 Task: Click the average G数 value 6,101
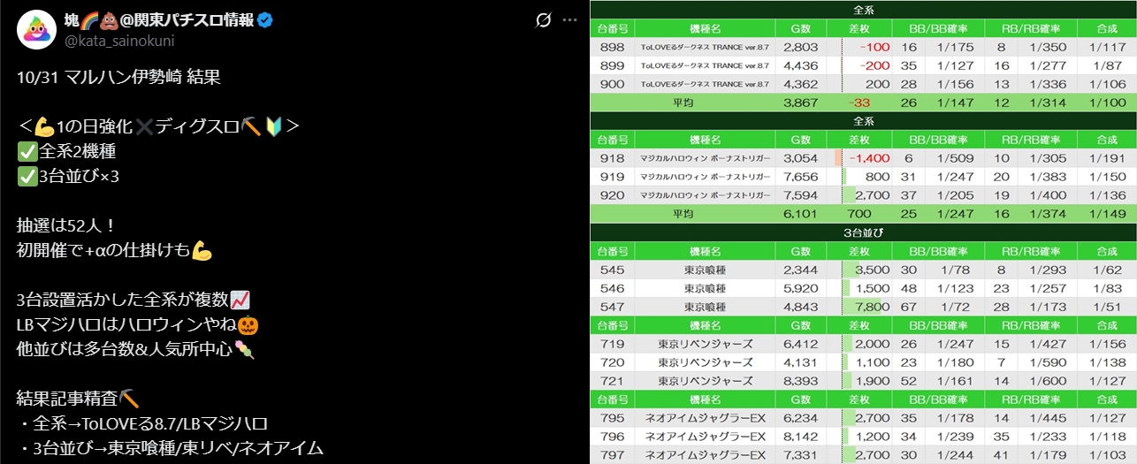[801, 214]
